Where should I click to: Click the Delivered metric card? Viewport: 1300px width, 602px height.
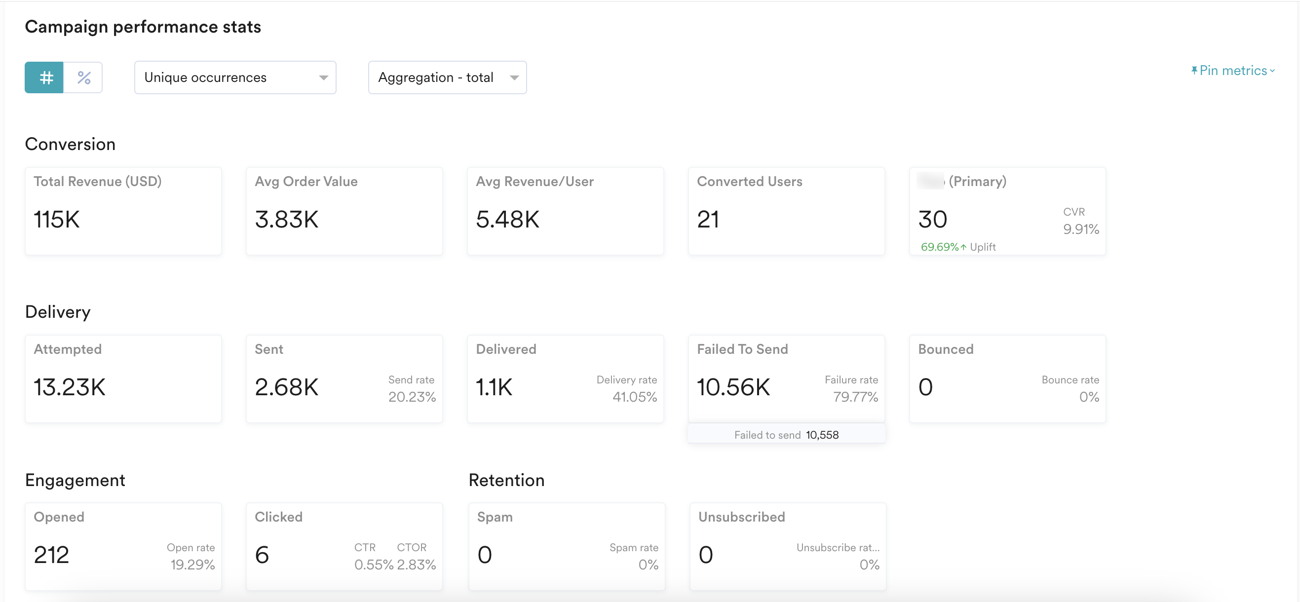[x=565, y=379]
